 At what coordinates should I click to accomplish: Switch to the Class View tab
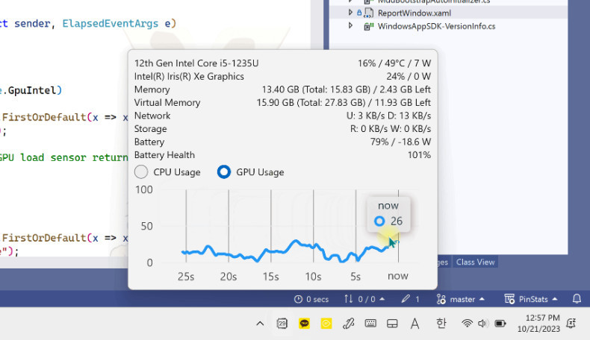coord(475,262)
